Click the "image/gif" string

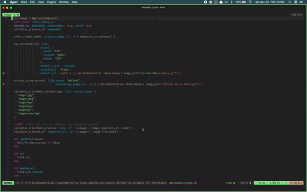[x=25, y=110]
